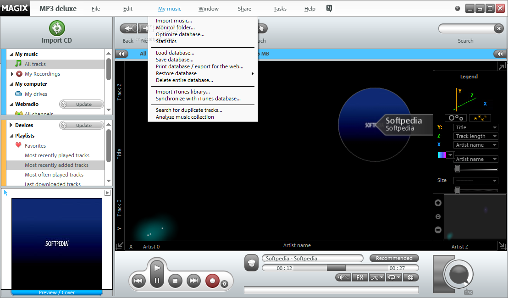508x298 pixels.
Task: Open the shuffle mode dropdown
Action: (377, 277)
